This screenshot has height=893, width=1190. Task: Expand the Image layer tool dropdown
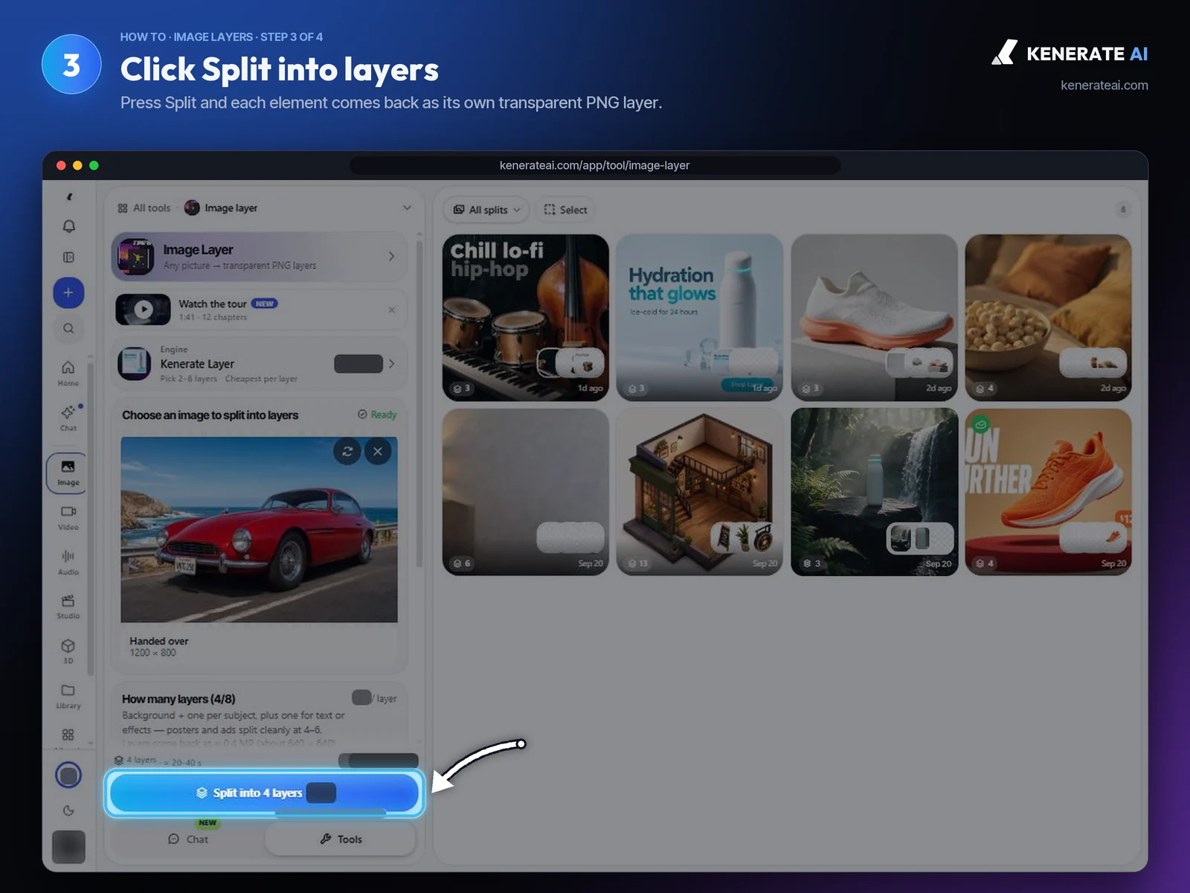407,208
